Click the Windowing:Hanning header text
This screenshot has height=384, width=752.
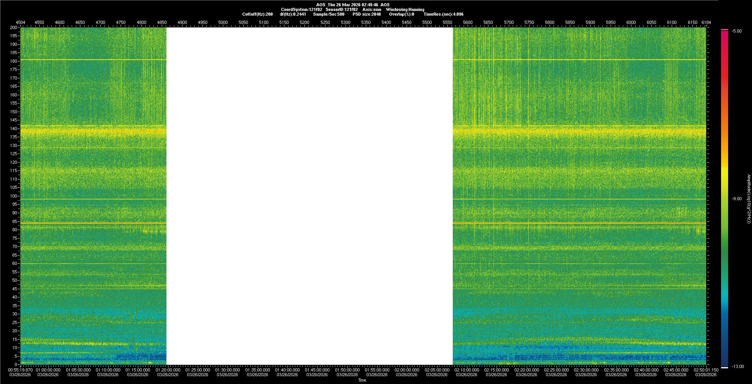[x=405, y=9]
